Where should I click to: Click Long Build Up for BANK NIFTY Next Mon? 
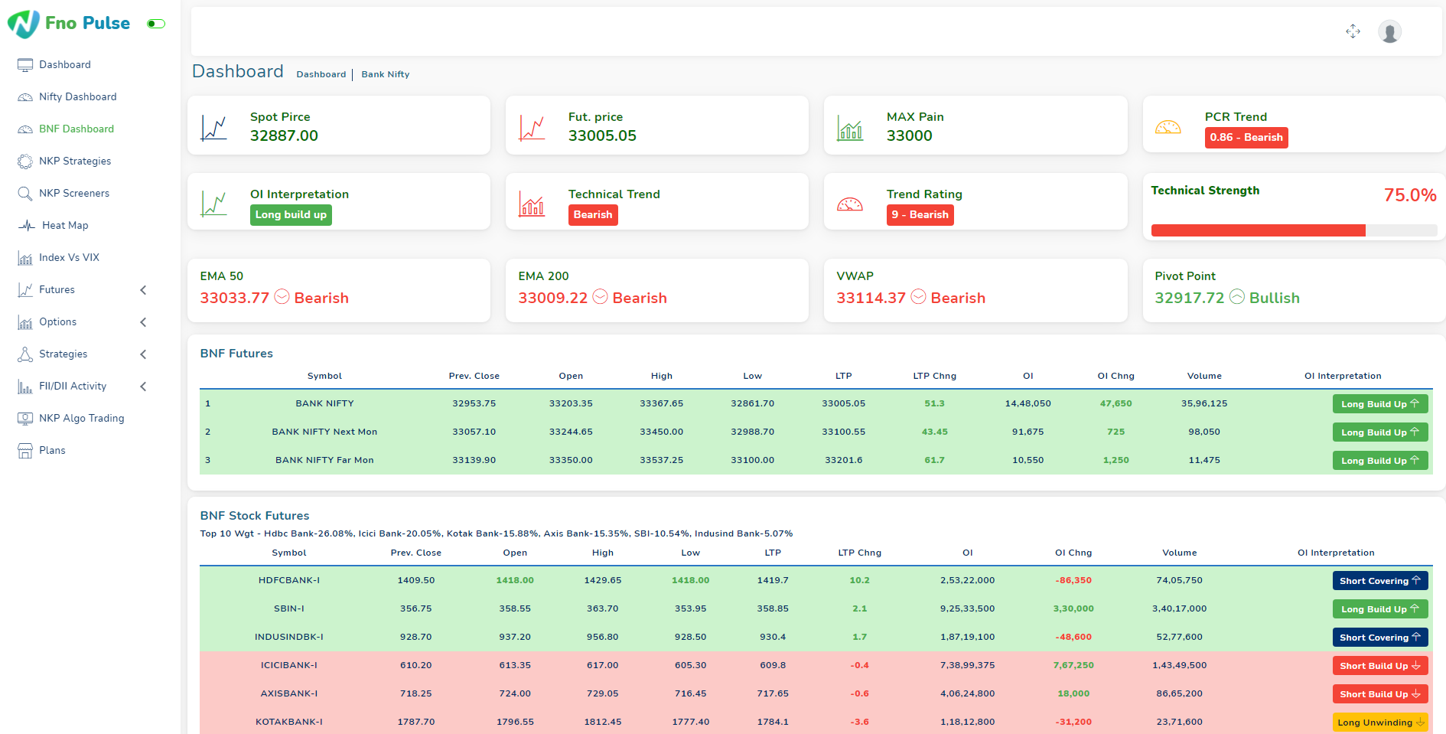pos(1380,432)
